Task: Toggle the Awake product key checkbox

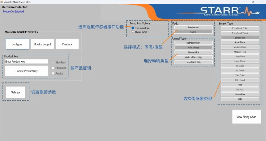Action: click(53, 73)
